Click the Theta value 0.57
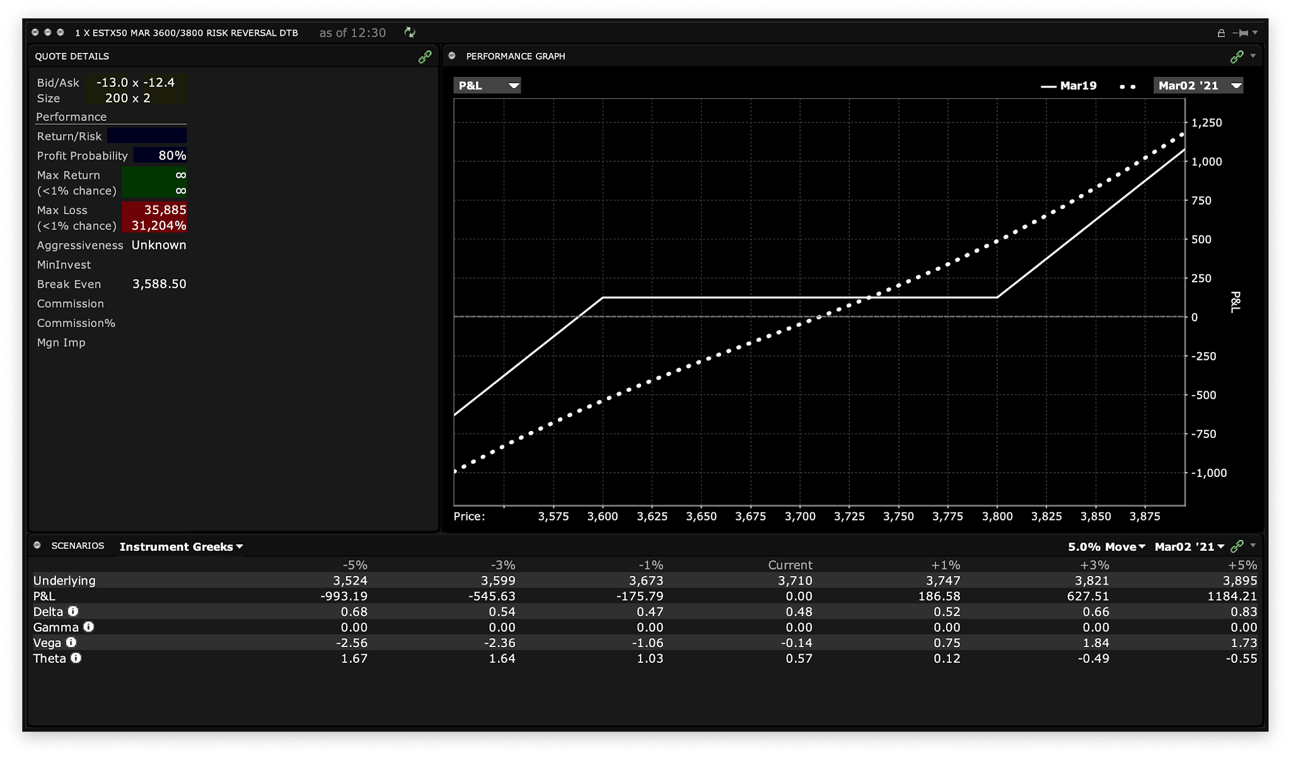Viewport: 1291px width, 758px height. pos(799,658)
